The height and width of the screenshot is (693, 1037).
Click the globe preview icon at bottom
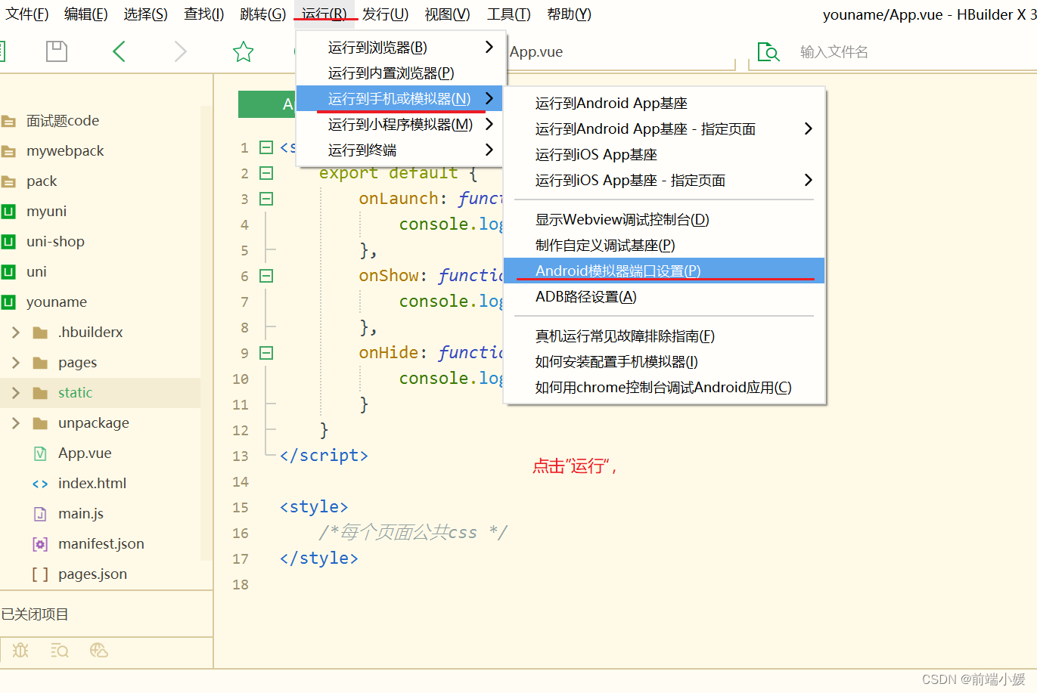click(99, 650)
